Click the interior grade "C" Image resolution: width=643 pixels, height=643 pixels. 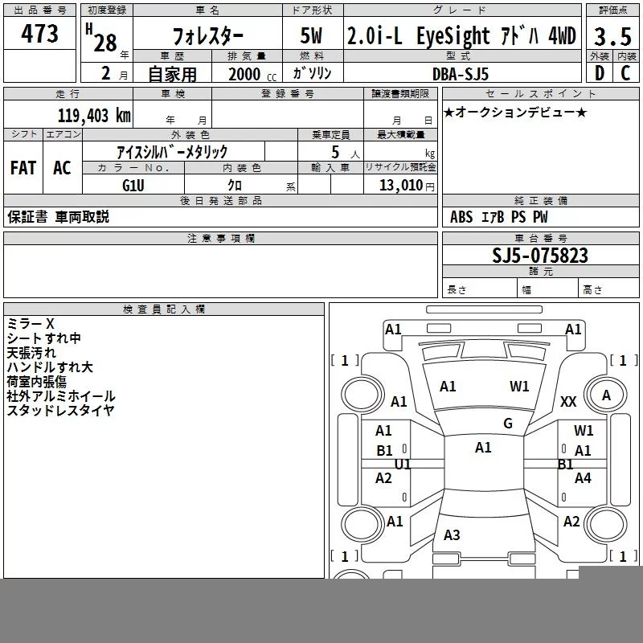click(625, 73)
